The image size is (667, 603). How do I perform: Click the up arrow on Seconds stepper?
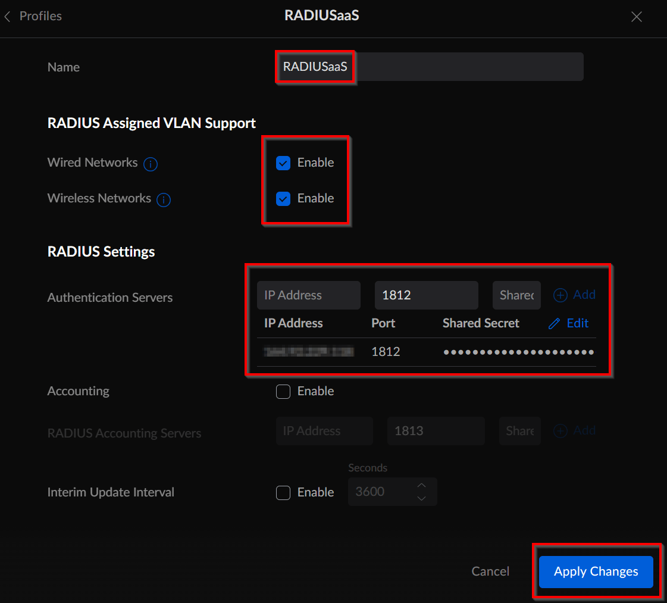pyautogui.click(x=421, y=486)
